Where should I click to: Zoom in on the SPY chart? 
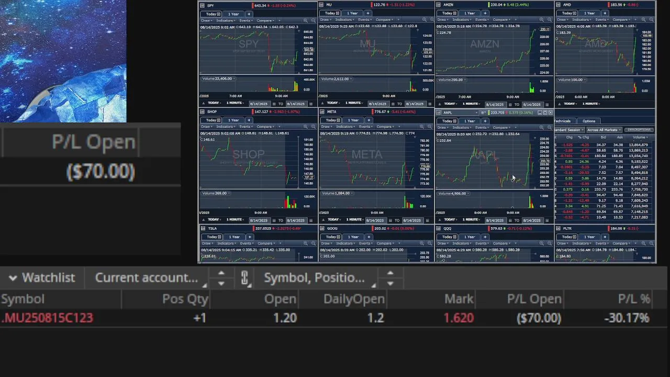307,20
